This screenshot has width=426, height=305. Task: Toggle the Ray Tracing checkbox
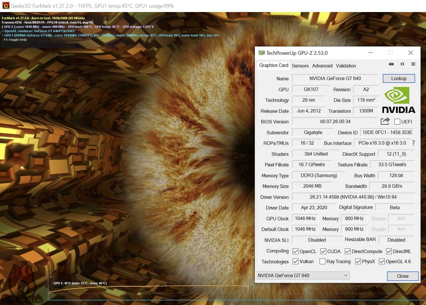pyautogui.click(x=323, y=261)
